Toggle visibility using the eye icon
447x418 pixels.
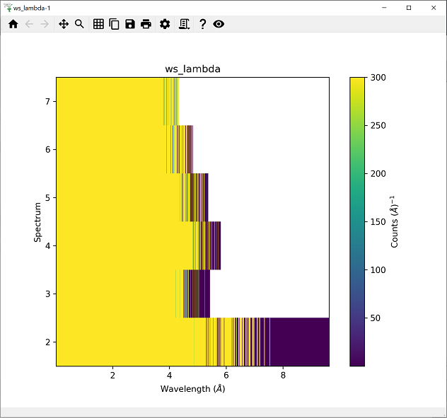[x=219, y=24]
